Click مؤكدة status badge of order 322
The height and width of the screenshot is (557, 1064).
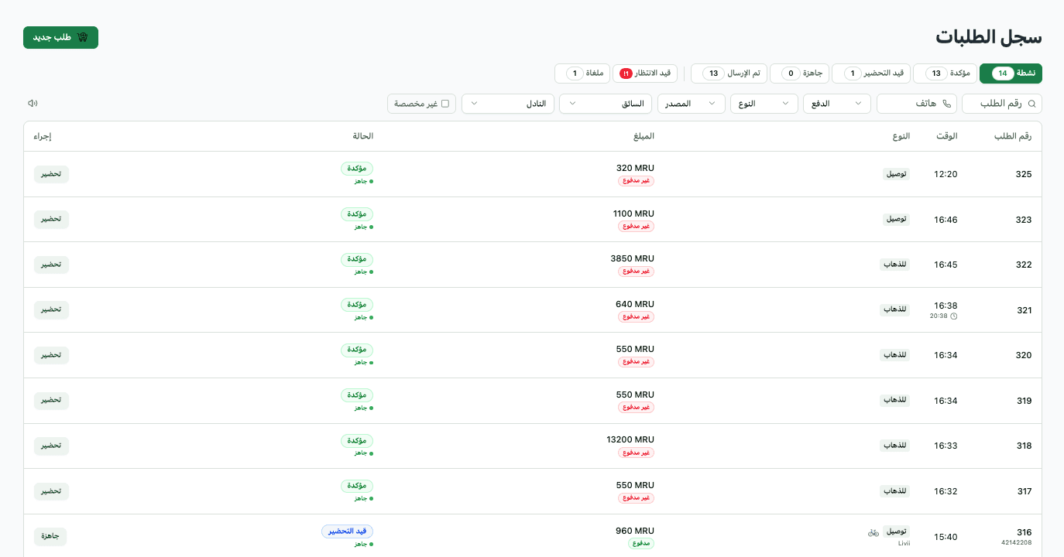(x=357, y=259)
